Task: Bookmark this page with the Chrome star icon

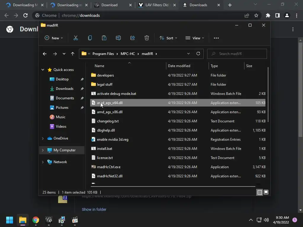Action: pyautogui.click(x=256, y=15)
